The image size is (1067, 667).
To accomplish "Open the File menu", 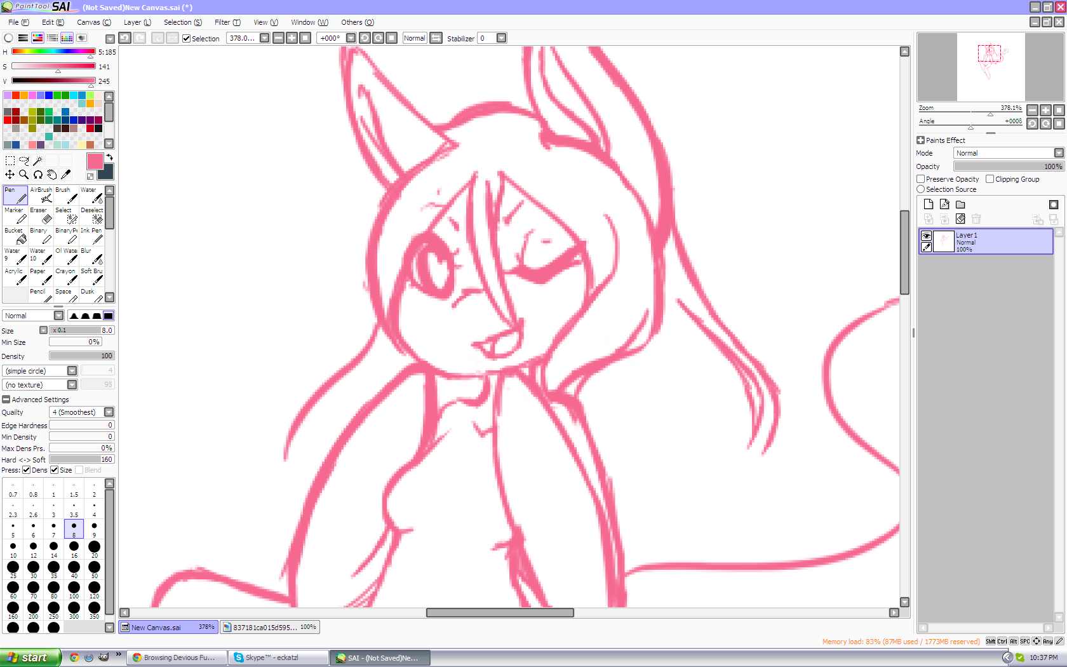I will 18,22.
